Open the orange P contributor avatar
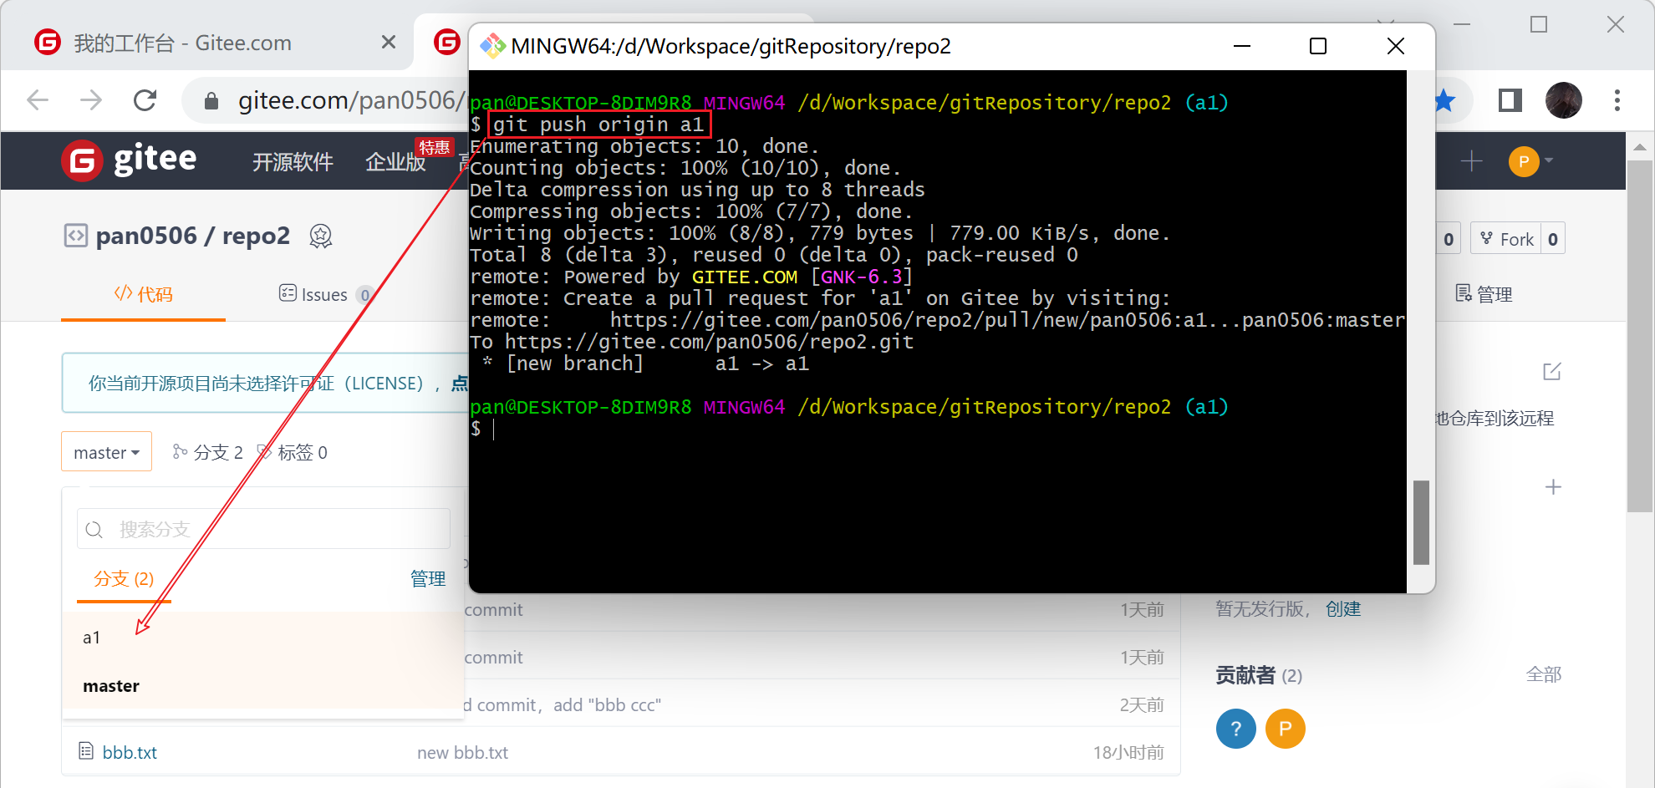This screenshot has height=788, width=1655. point(1285,729)
